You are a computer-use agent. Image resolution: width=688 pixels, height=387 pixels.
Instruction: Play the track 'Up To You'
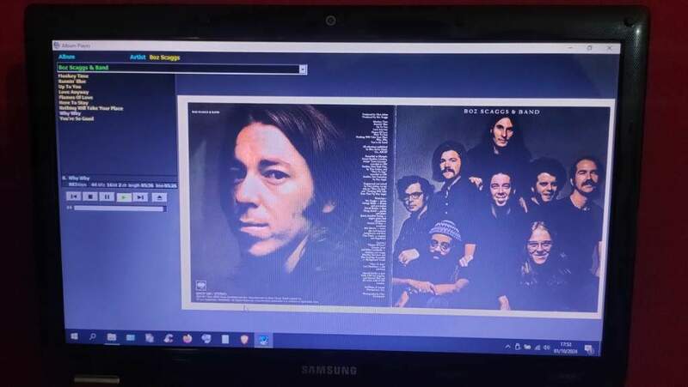click(x=70, y=87)
